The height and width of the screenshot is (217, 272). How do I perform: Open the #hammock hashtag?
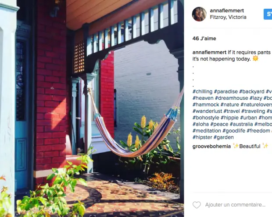(x=206, y=105)
